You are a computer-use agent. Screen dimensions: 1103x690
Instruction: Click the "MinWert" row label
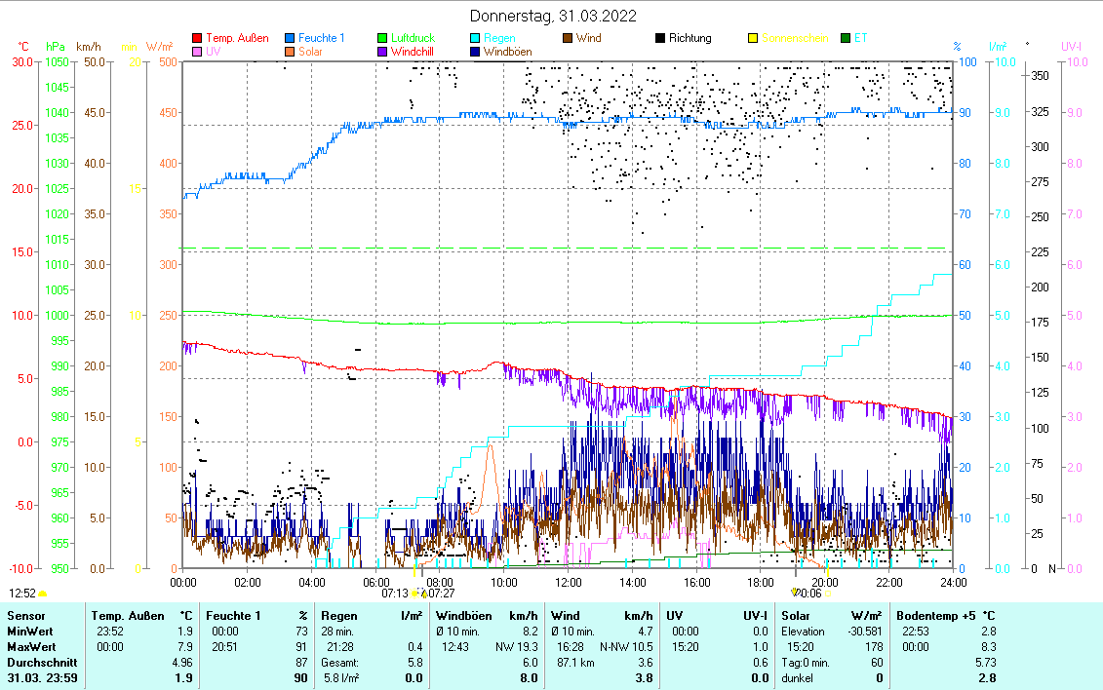point(30,632)
